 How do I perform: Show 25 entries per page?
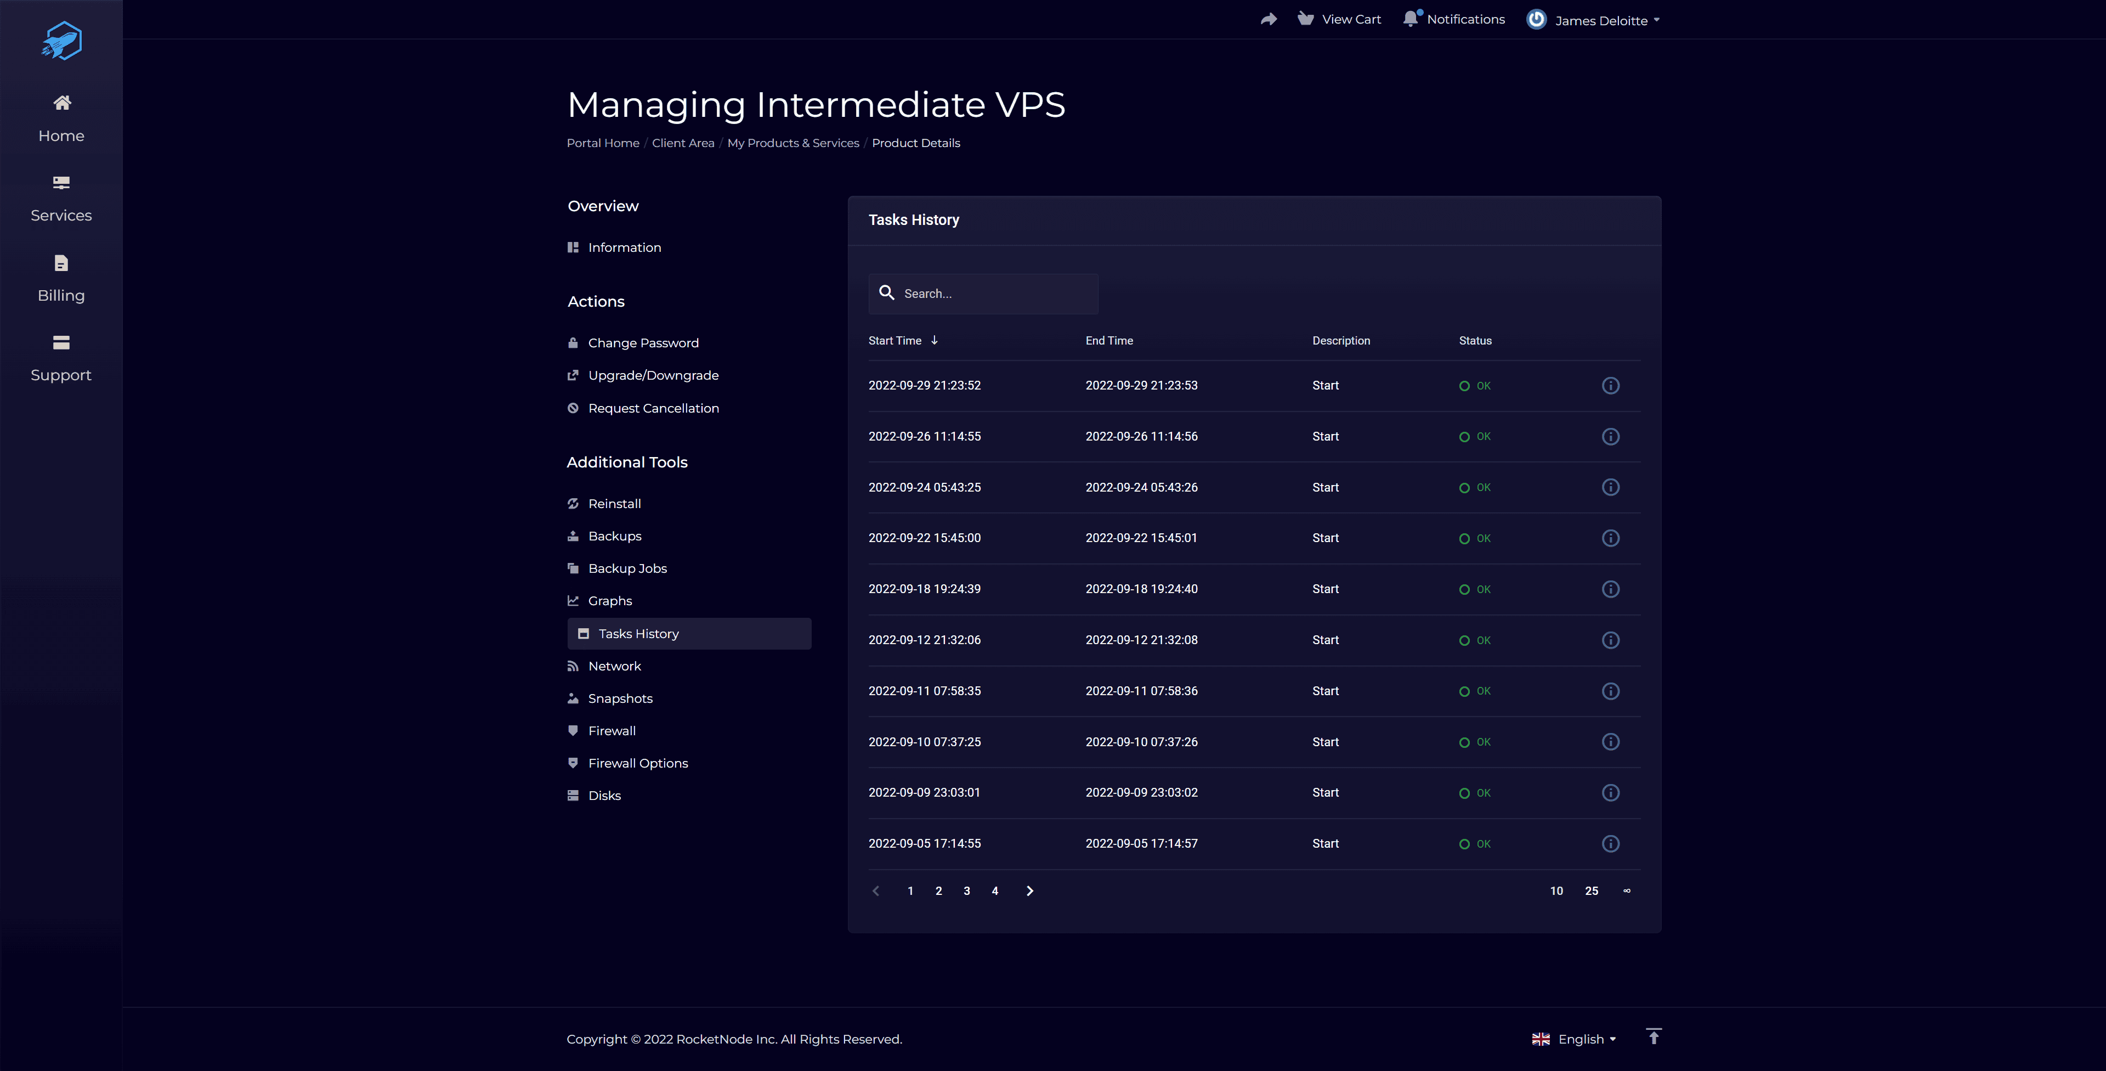click(x=1591, y=891)
